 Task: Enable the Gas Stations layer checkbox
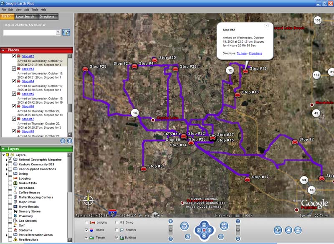10,221
